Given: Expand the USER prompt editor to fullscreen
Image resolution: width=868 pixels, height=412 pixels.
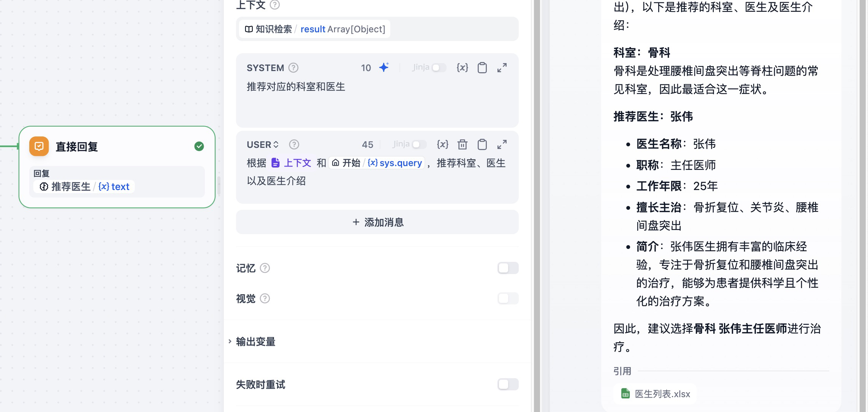Looking at the screenshot, I should (502, 144).
